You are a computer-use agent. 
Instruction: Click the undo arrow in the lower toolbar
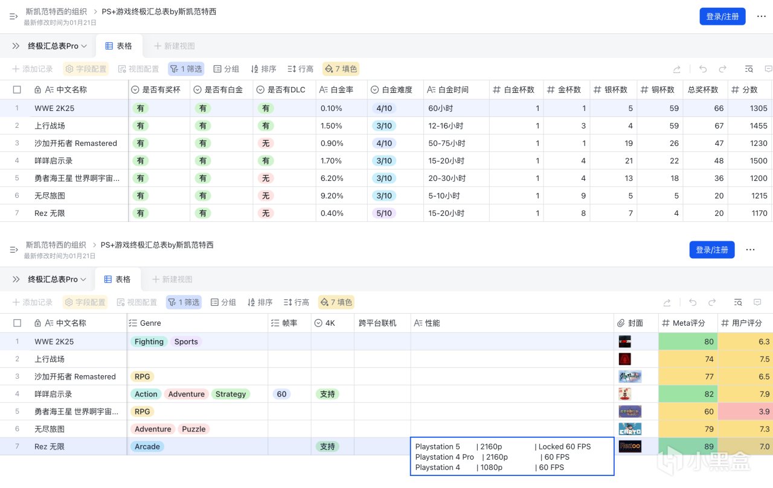point(693,302)
